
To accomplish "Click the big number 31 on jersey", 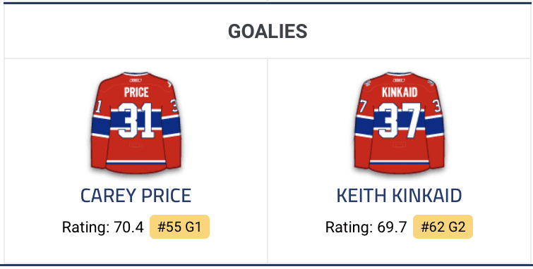I will 136,120.
